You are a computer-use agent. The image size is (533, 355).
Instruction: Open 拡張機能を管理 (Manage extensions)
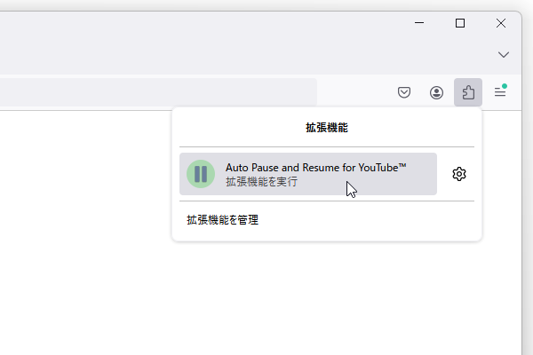click(222, 220)
